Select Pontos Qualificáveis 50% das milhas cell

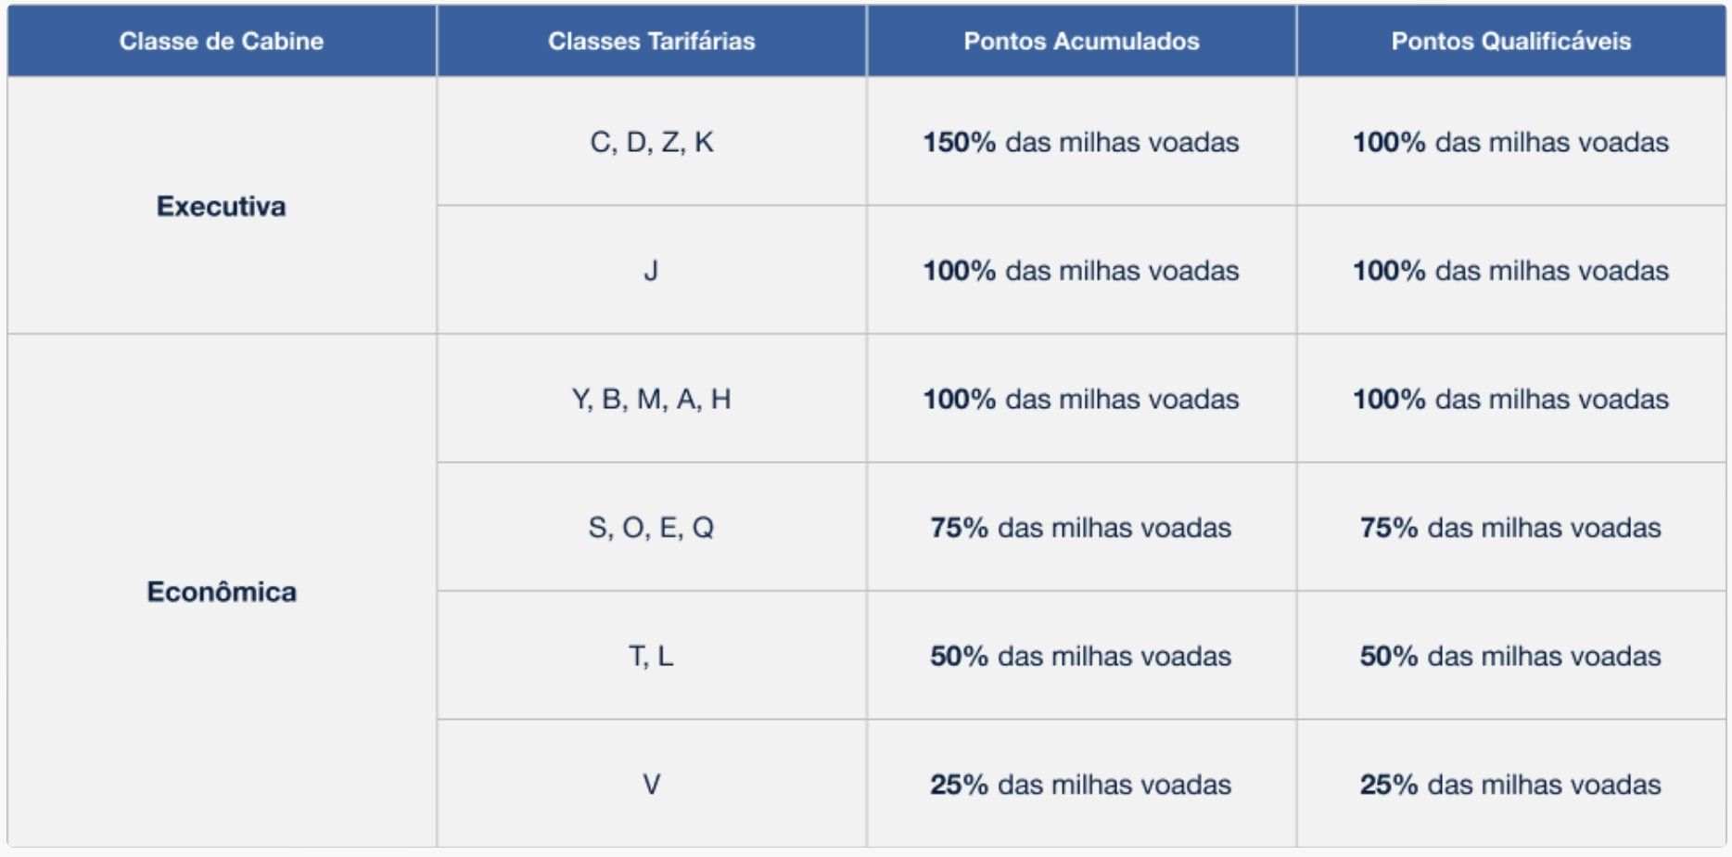(x=1510, y=656)
